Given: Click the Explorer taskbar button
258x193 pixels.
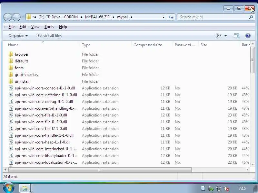Looking at the screenshot, I should (x=25, y=188).
